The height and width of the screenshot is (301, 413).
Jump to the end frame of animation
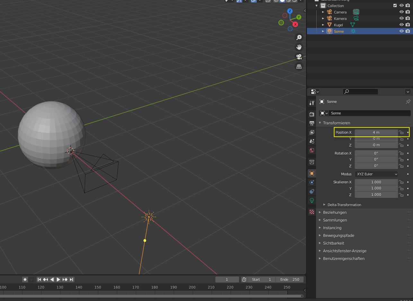point(72,280)
